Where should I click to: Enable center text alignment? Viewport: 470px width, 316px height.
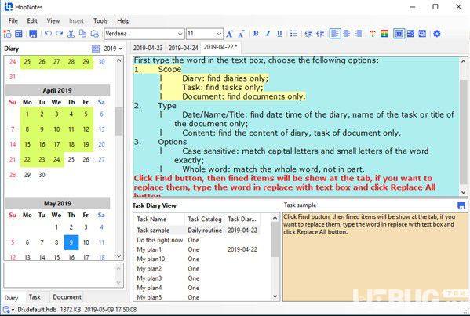347,34
